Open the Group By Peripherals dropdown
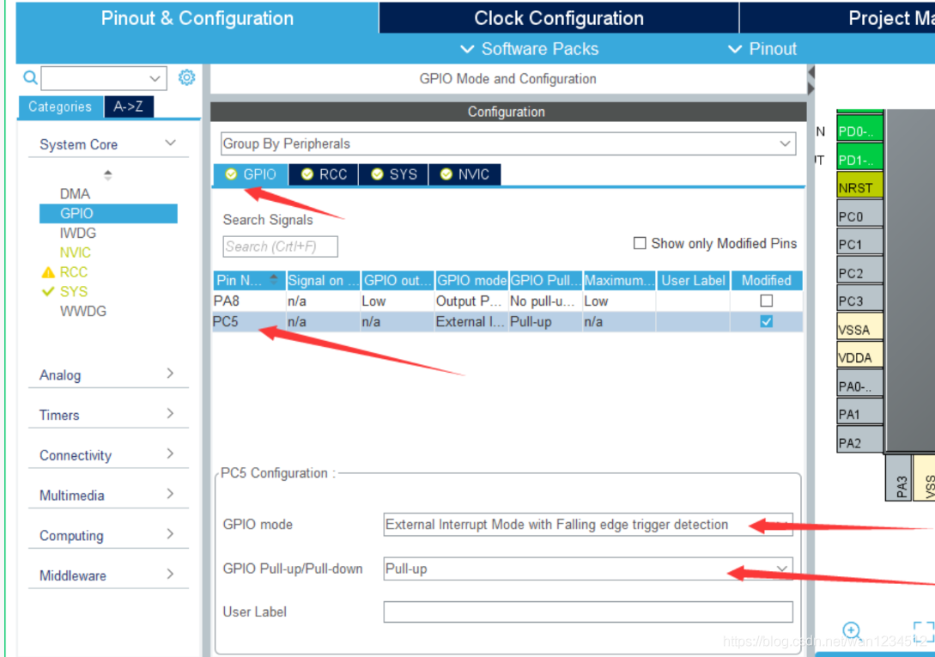Image resolution: width=935 pixels, height=657 pixels. coord(507,143)
